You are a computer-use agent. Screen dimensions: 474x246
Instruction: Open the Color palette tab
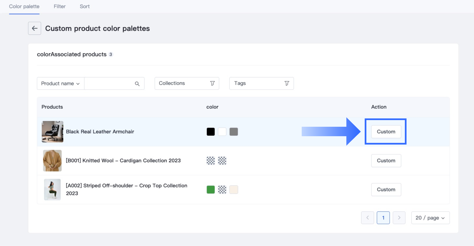(x=24, y=6)
